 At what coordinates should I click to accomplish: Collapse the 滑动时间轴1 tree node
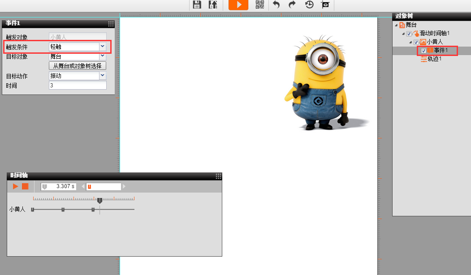(x=403, y=34)
